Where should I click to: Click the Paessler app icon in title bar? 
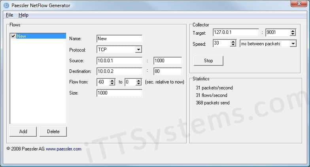coord(6,6)
